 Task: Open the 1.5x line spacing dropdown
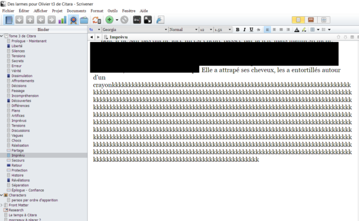click(x=223, y=29)
